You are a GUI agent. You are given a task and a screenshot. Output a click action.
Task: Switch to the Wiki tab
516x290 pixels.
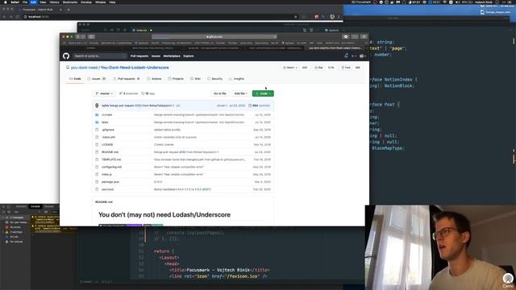pyautogui.click(x=195, y=79)
